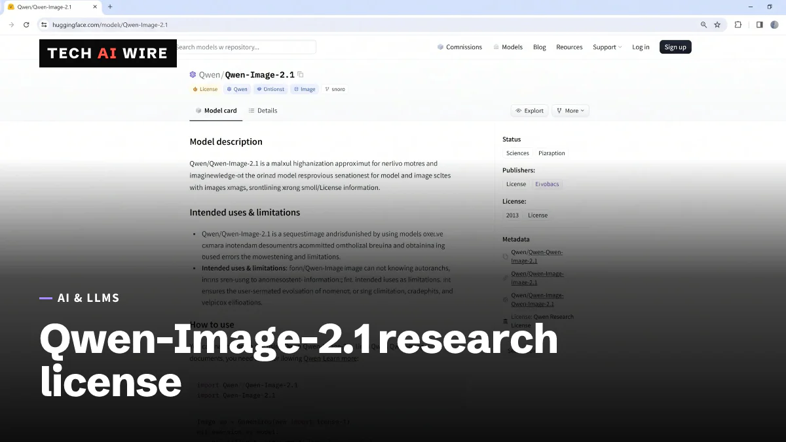Click the Pizraption status tag

coord(552,153)
